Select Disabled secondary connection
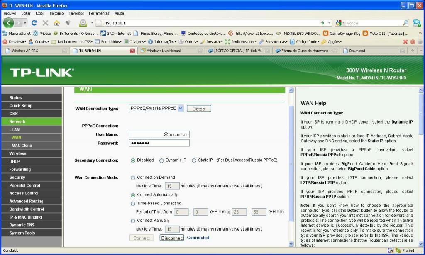425x255 pixels. [x=133, y=160]
